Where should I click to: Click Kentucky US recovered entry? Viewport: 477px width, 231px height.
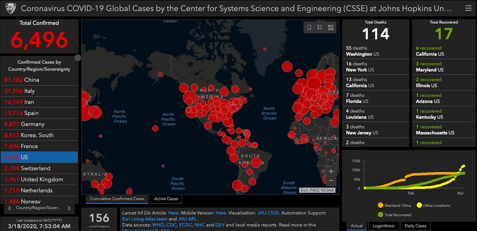click(444, 114)
